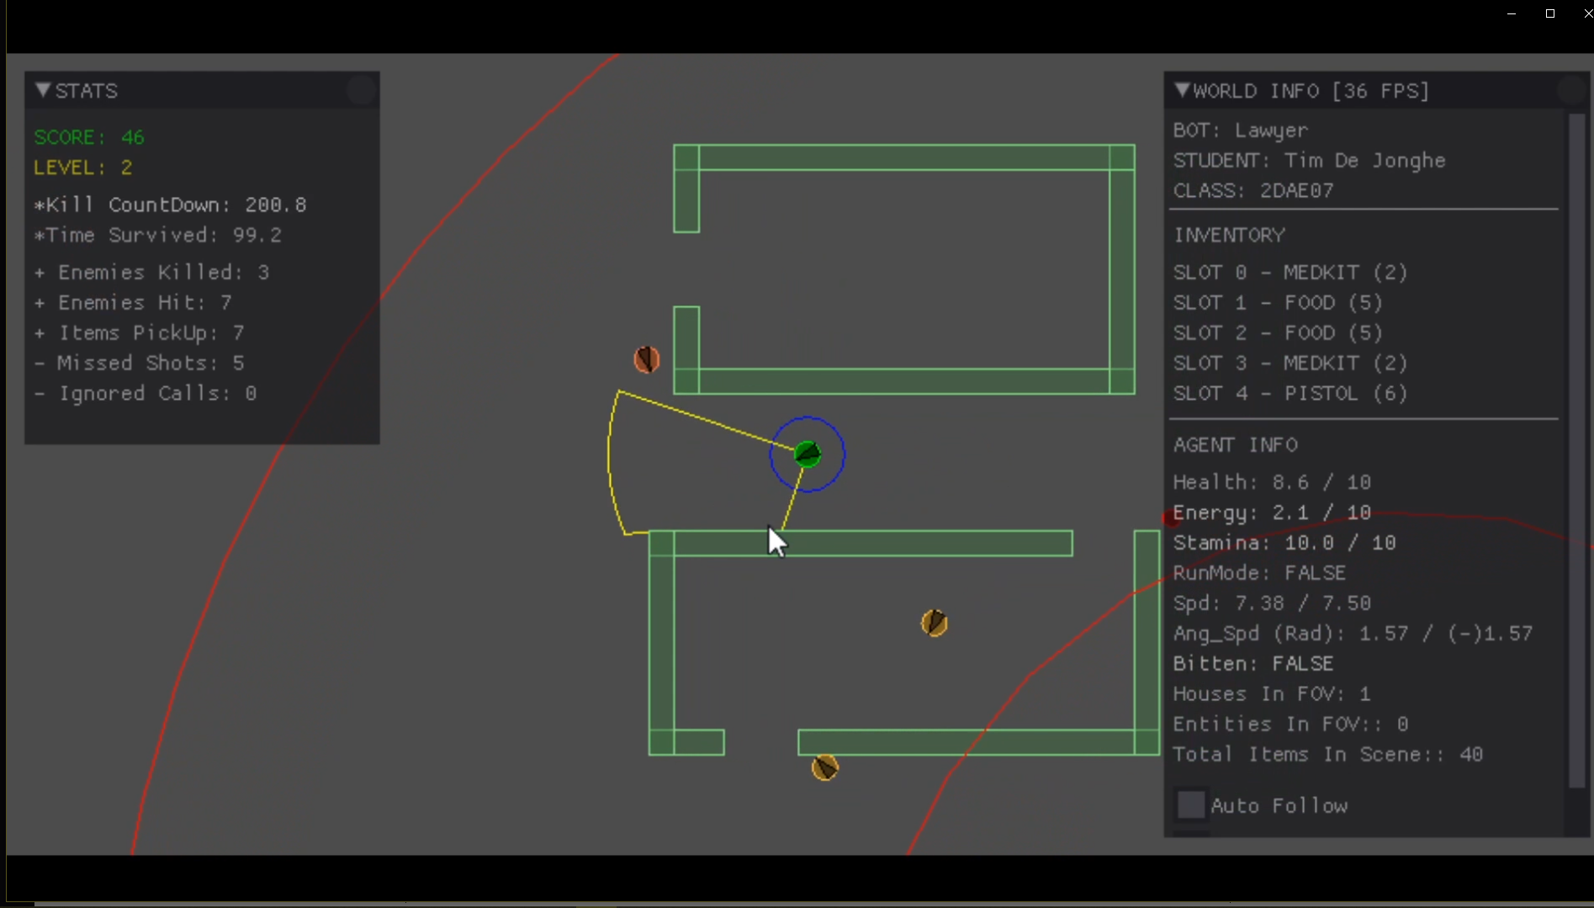The height and width of the screenshot is (908, 1594).
Task: Maximize the game window
Action: 1550,13
